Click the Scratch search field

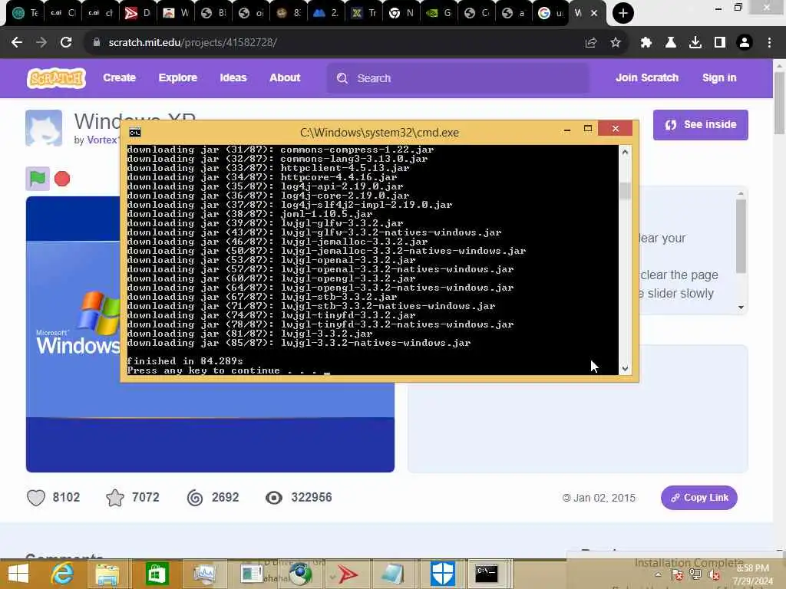point(458,78)
